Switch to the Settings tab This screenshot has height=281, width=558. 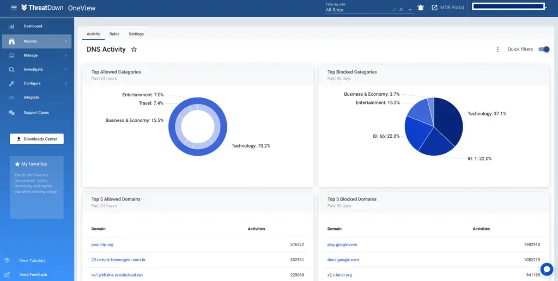(136, 34)
